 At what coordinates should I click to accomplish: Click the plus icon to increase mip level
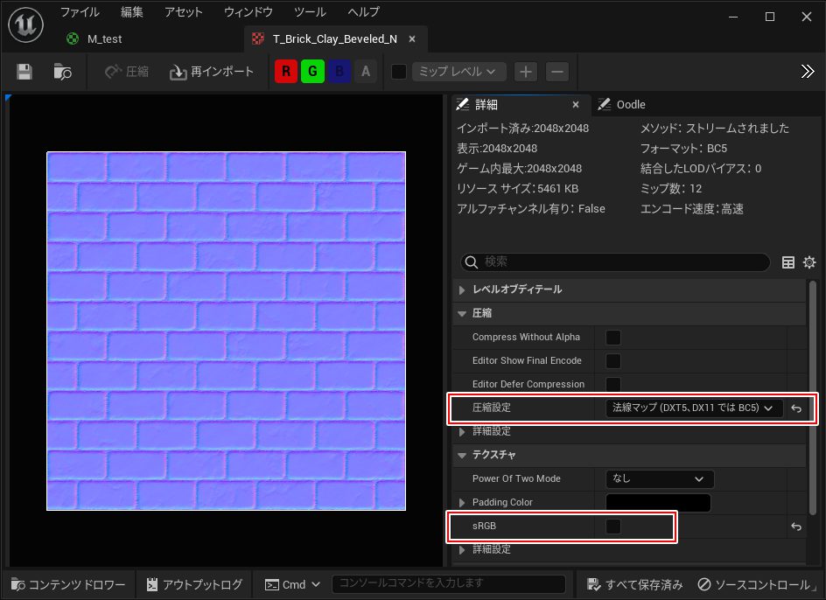coord(525,72)
